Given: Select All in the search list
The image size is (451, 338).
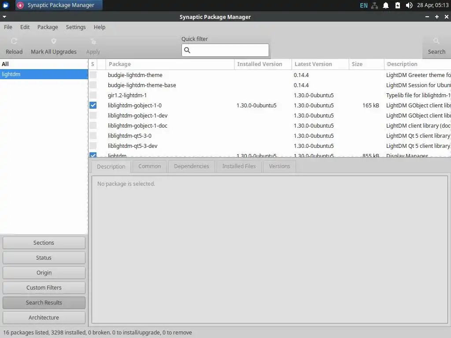Looking at the screenshot, I should [44, 64].
